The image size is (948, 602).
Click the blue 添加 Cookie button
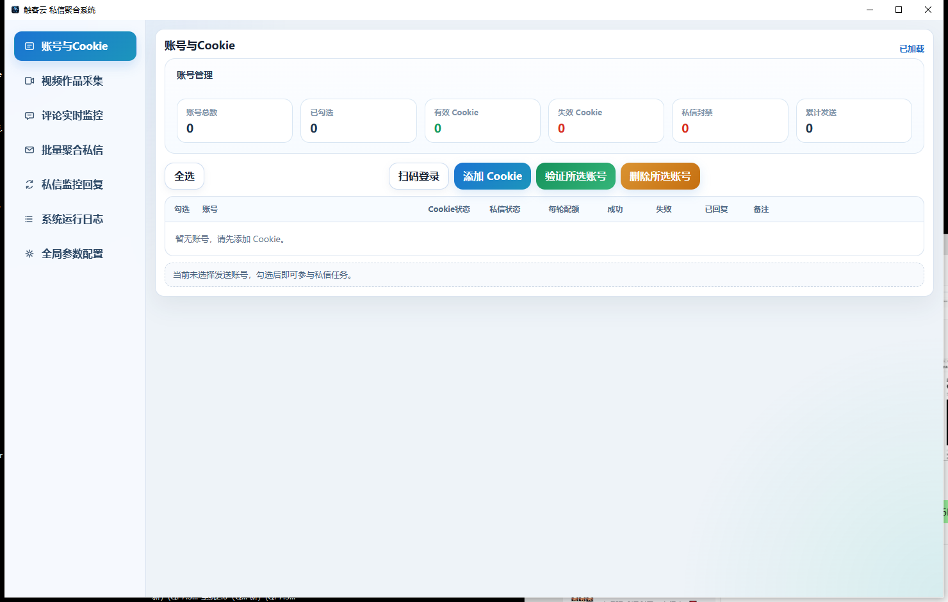[493, 176]
